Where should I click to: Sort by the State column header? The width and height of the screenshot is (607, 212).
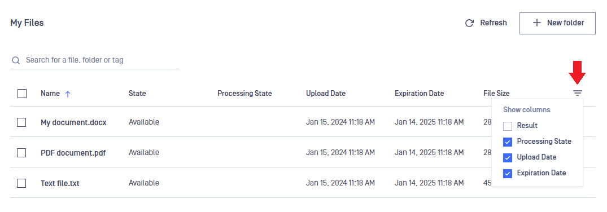tap(137, 93)
